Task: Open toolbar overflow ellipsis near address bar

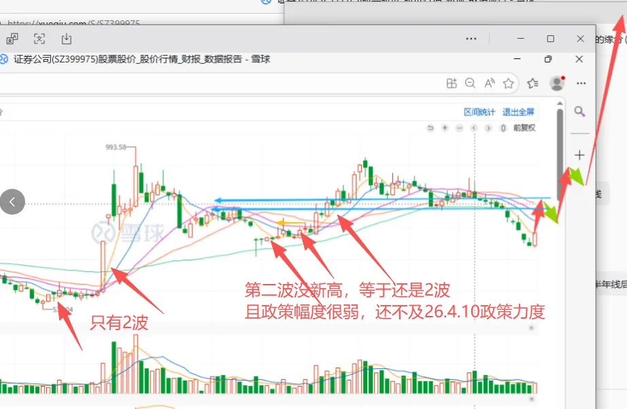Action: 471,39
